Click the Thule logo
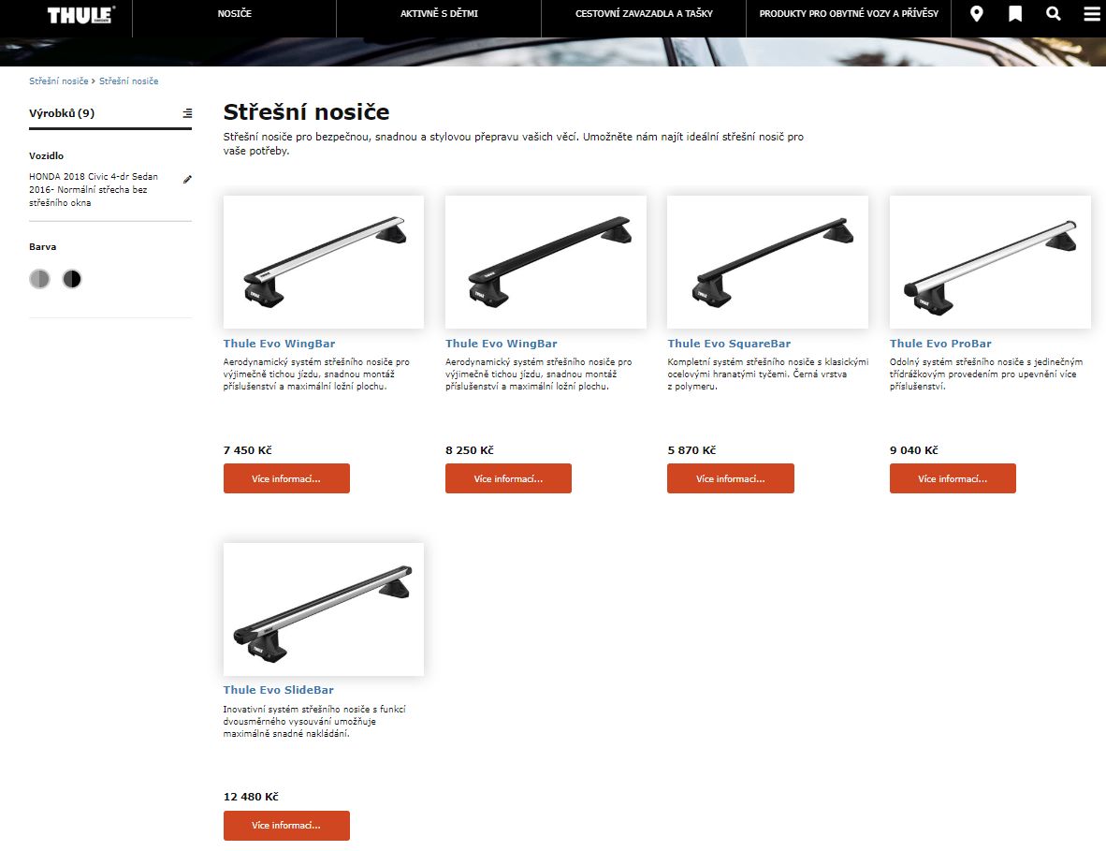Viewport: 1106px width, 851px height. tap(80, 15)
